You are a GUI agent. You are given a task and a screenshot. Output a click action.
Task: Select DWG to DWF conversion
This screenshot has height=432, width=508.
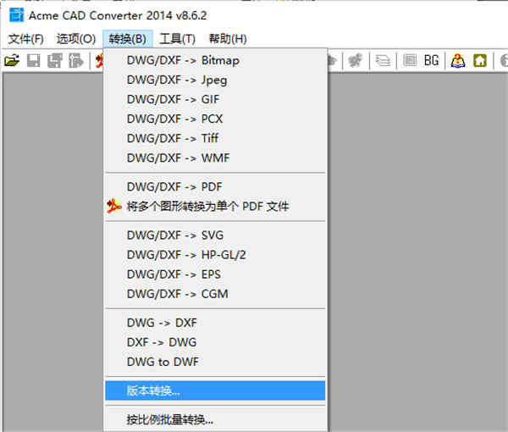point(215,362)
